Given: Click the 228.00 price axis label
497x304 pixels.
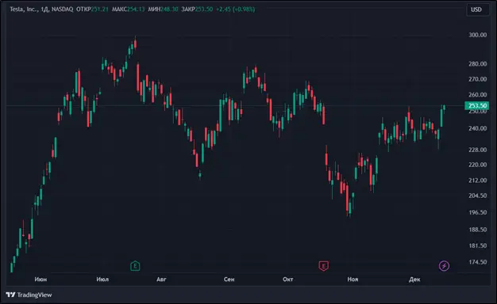Looking at the screenshot, I should [x=478, y=150].
